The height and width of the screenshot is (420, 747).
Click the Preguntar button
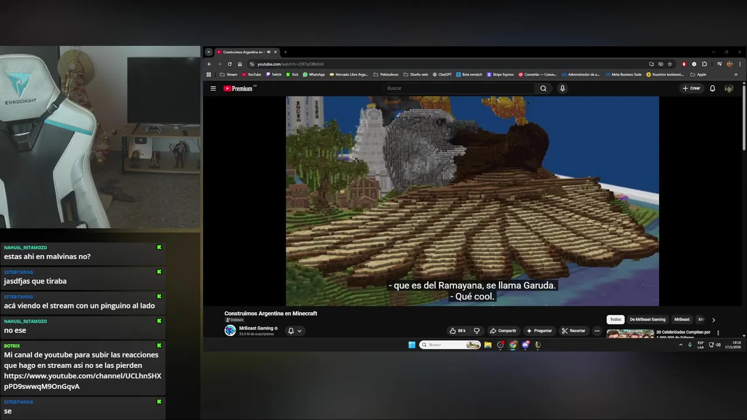coord(539,331)
